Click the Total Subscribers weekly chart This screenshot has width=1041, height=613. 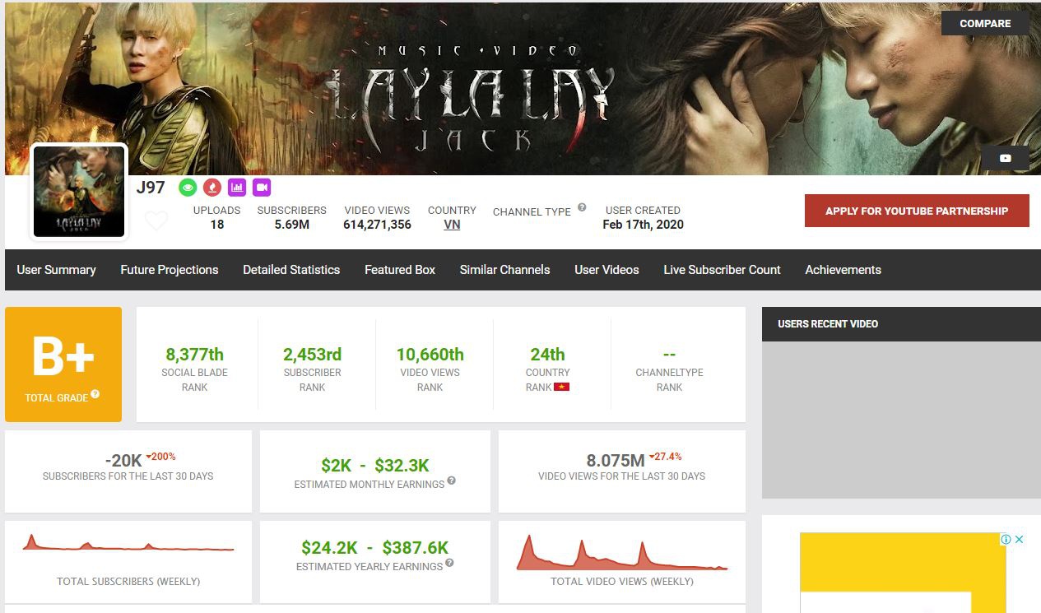coord(128,544)
